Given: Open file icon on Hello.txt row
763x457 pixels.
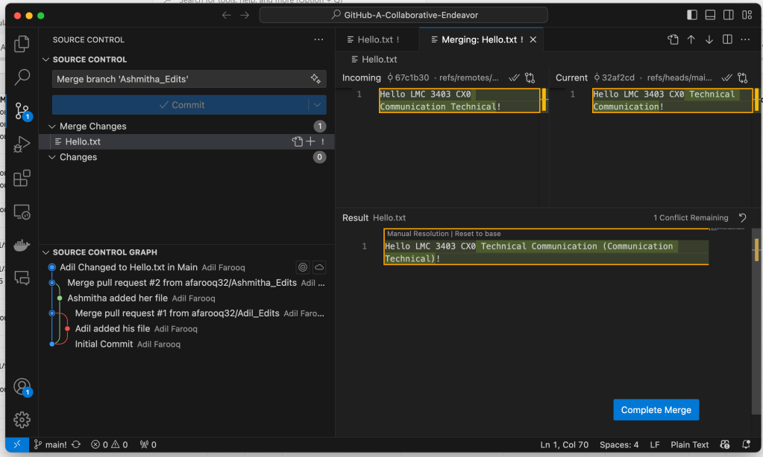Looking at the screenshot, I should click(x=297, y=141).
